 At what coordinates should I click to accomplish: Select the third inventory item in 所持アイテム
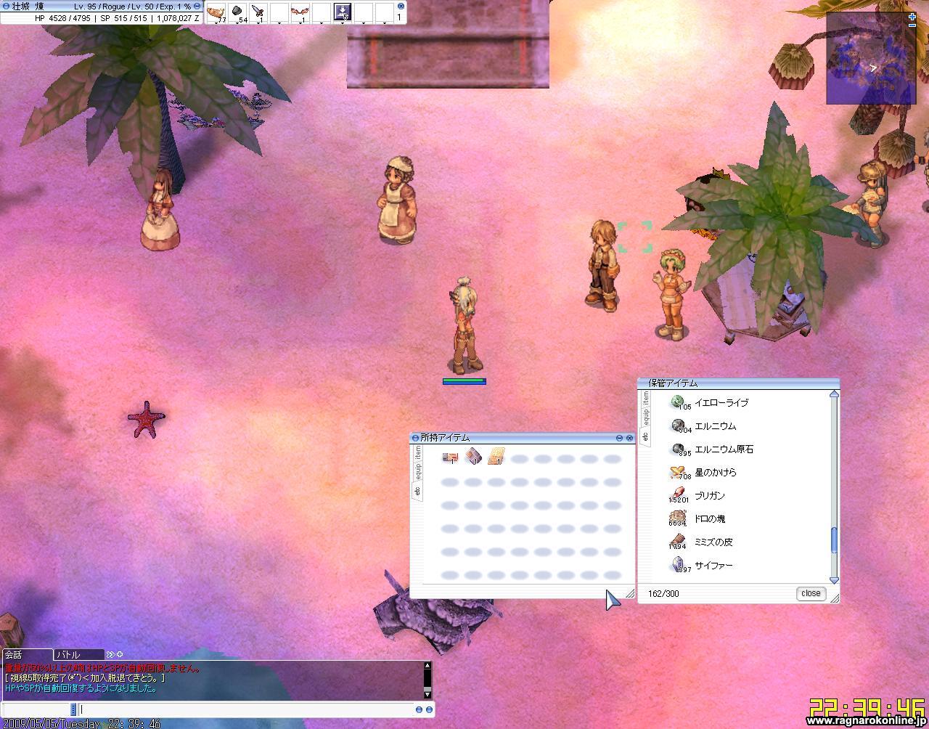coord(496,457)
